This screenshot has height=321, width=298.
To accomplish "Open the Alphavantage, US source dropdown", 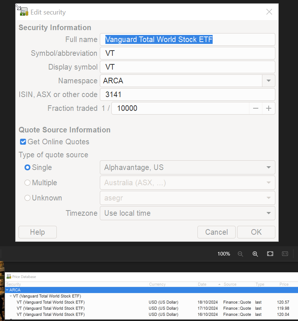I will (187, 167).
